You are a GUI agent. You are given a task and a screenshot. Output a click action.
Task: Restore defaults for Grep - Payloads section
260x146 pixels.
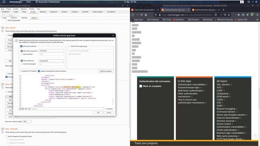click(2, 132)
